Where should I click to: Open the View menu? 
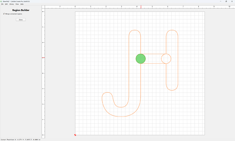coord(17,4)
